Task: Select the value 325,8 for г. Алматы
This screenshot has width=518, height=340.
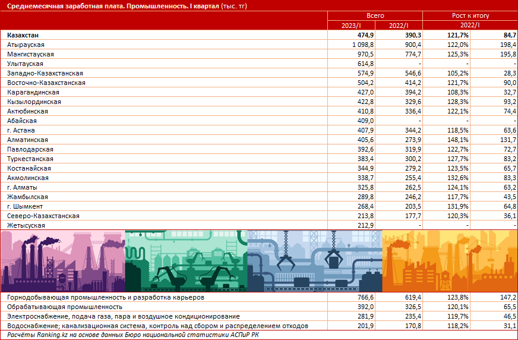Action: click(365, 187)
